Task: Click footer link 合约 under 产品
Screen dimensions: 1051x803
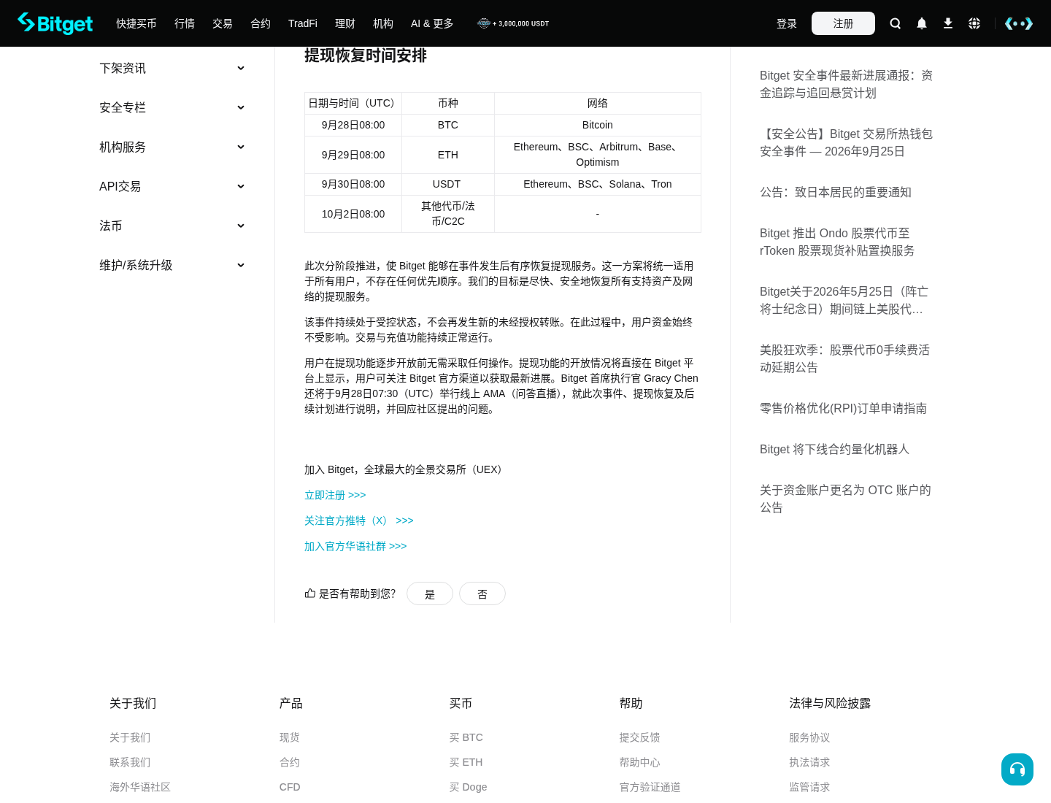Action: pyautogui.click(x=290, y=762)
